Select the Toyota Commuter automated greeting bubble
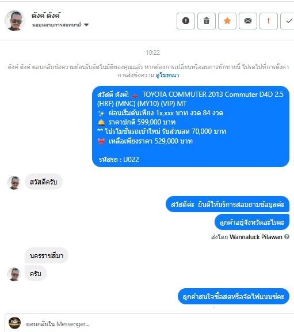 [190, 126]
